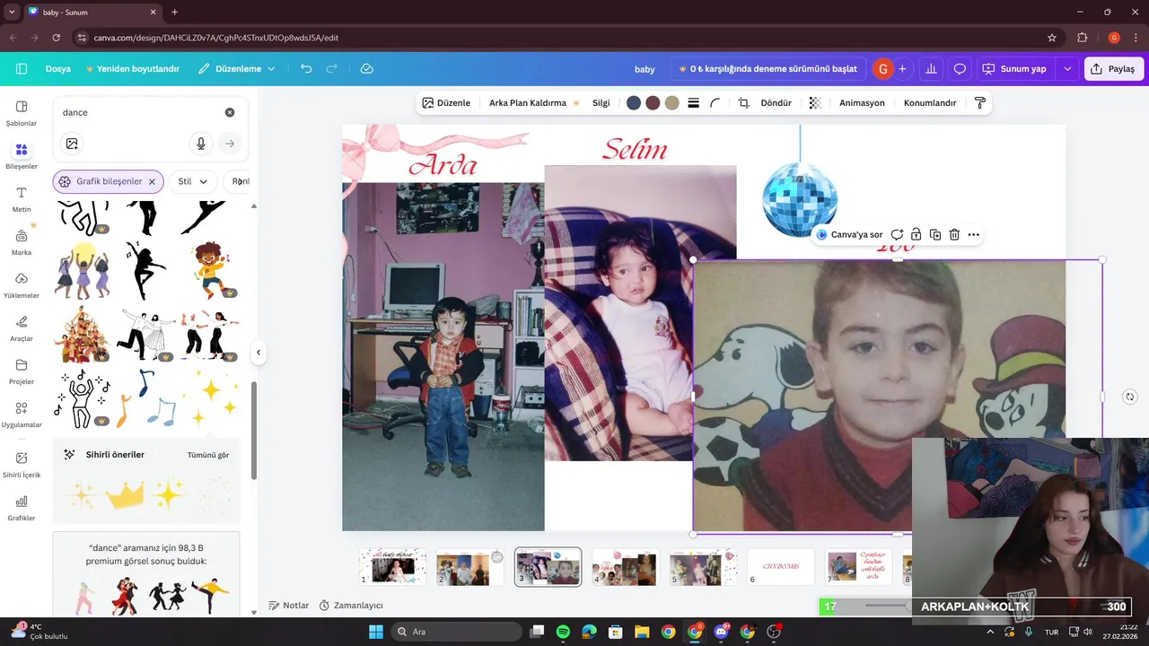
Task: Click the Paylaş share button
Action: pyautogui.click(x=1114, y=69)
